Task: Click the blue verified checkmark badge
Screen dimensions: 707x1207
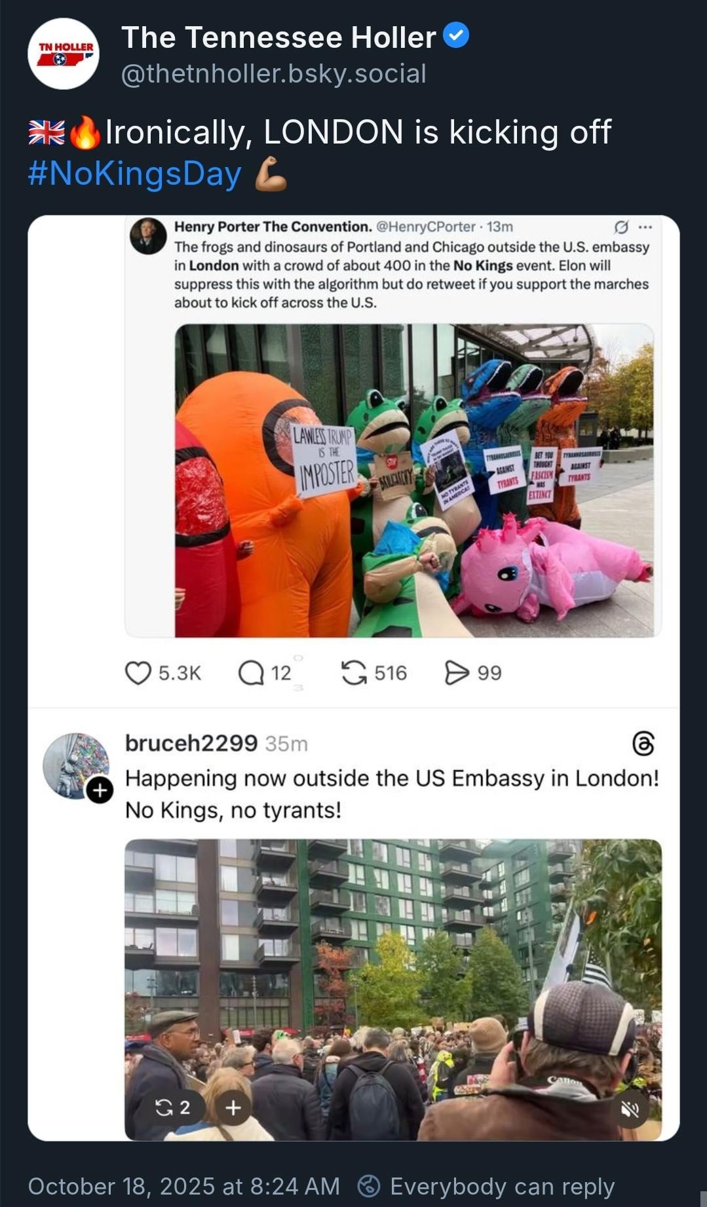Action: coord(456,35)
